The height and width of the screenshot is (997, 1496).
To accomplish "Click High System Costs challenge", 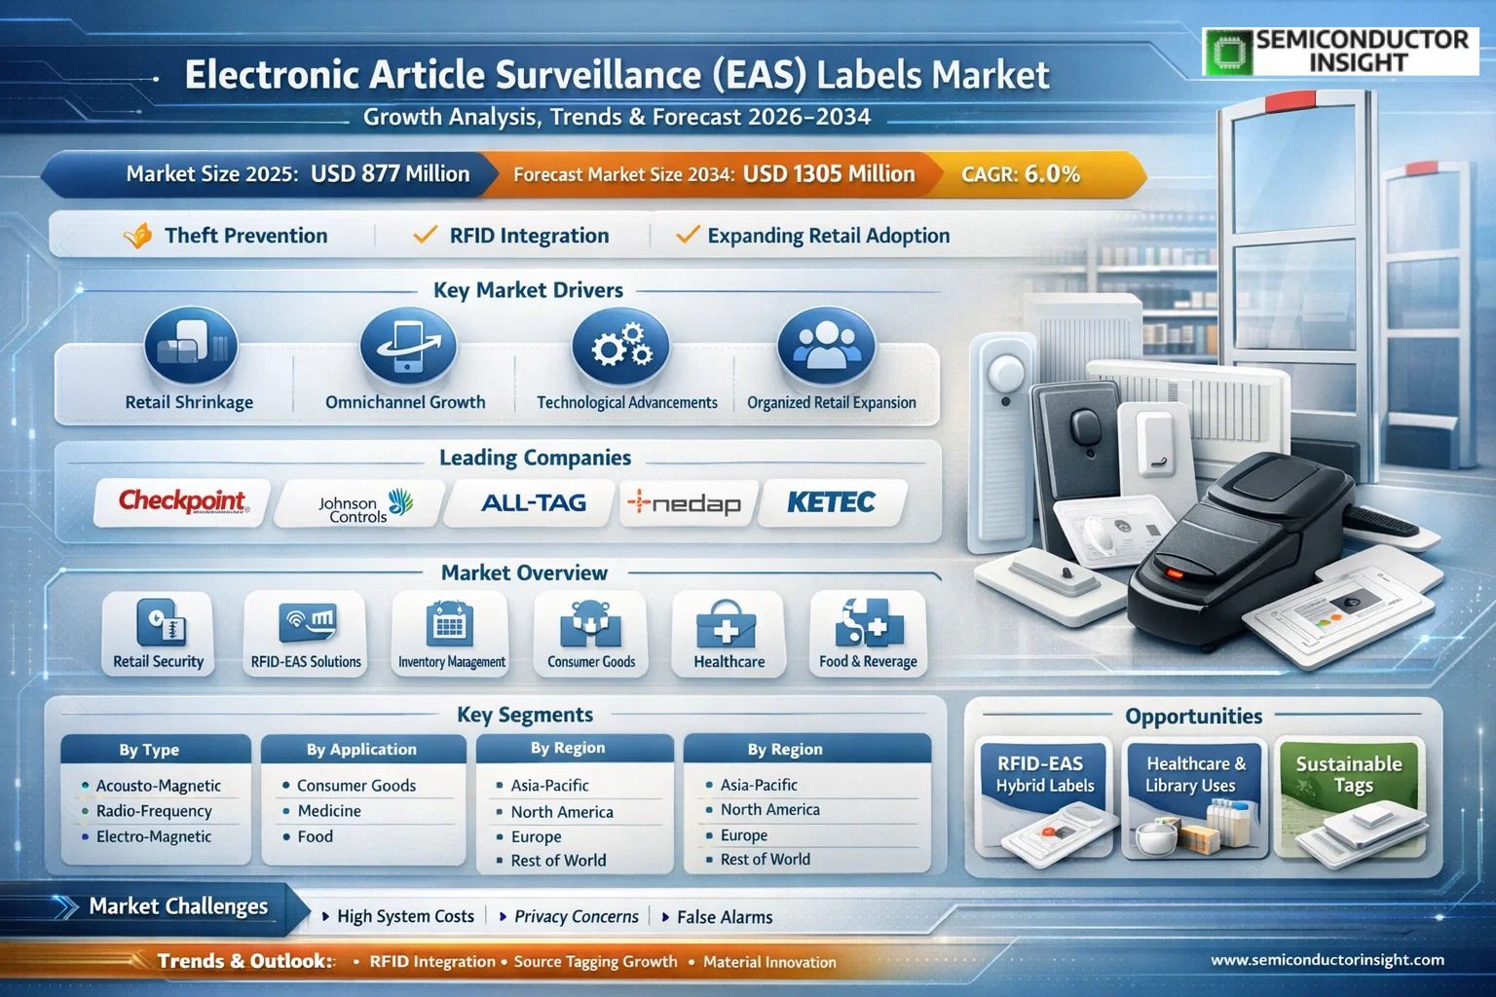I will [x=405, y=916].
